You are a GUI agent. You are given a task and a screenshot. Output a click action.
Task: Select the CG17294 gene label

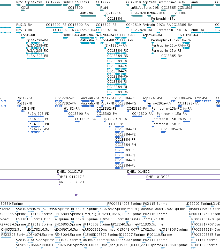[82, 2]
